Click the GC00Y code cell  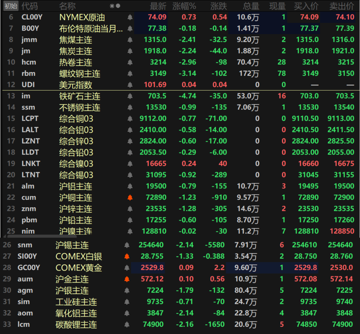[x=29, y=268]
